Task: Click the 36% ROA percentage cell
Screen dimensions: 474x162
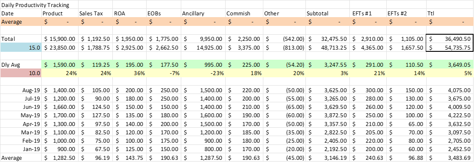Action: coord(129,73)
